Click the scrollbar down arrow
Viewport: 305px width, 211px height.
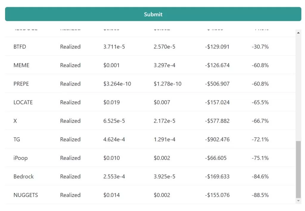(x=298, y=201)
